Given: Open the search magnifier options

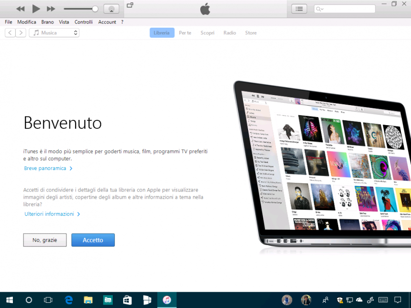Looking at the screenshot, I should [320, 9].
